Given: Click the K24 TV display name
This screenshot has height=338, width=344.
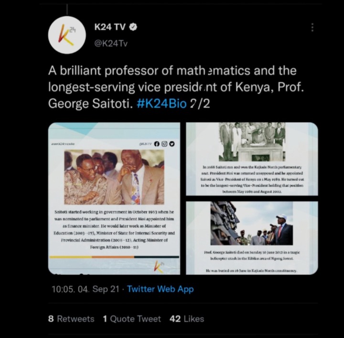Looking at the screenshot, I should click(x=110, y=27).
